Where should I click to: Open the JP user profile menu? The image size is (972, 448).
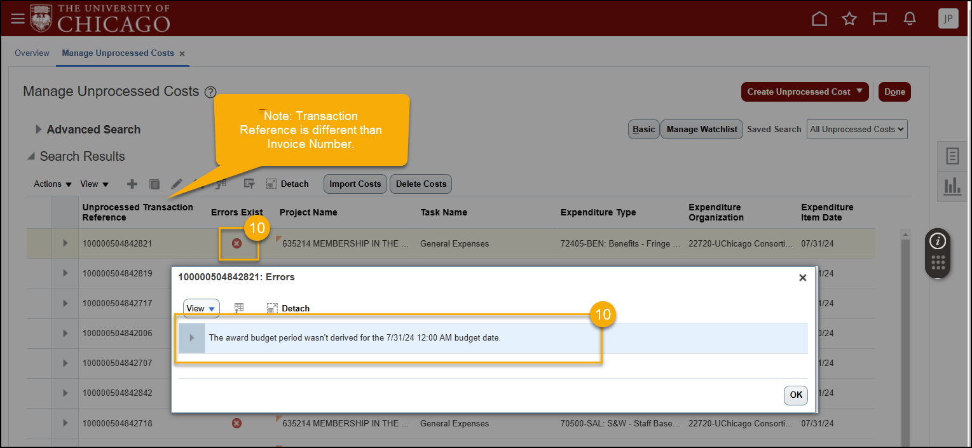(x=948, y=18)
